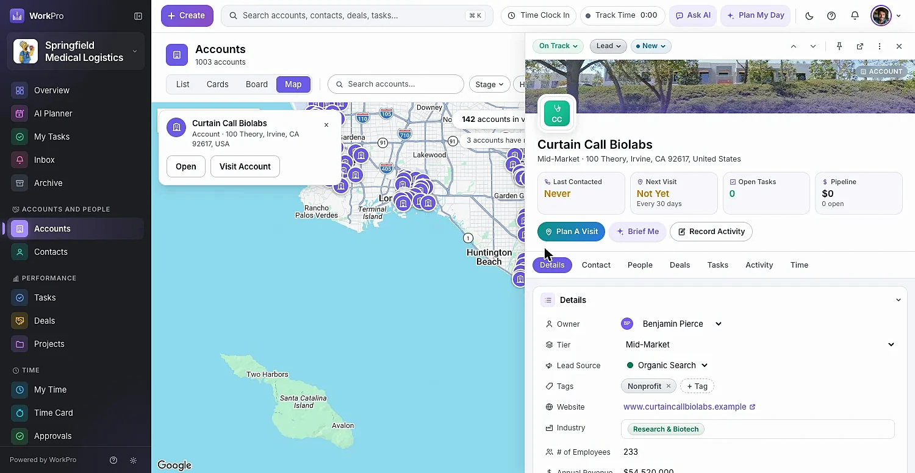Pin the Curtain Call Biolabs panel
This screenshot has height=473, width=915.
pyautogui.click(x=839, y=46)
